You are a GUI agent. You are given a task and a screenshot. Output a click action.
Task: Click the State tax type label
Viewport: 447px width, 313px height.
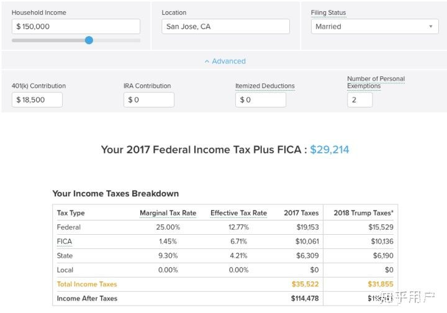(65, 256)
